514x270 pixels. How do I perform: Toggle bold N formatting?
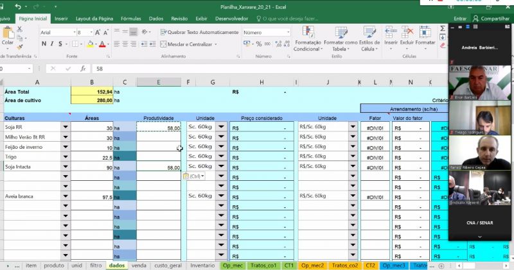coord(44,44)
